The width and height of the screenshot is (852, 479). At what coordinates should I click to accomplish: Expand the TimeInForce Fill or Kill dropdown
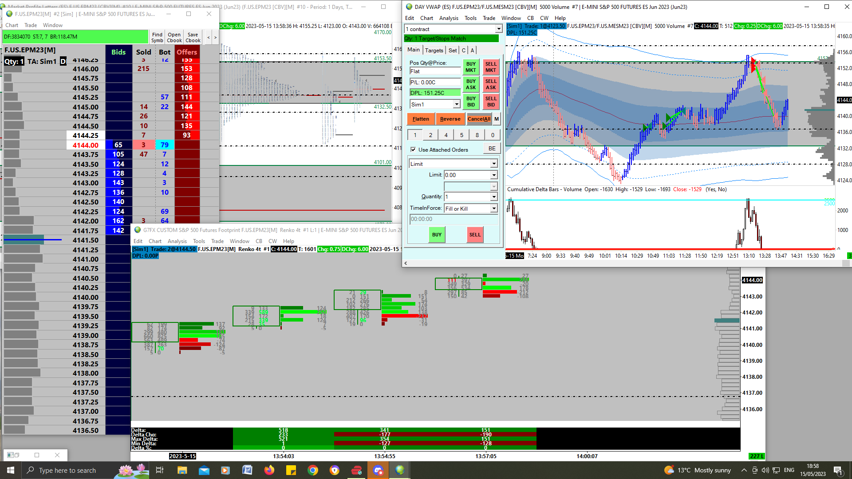click(493, 208)
